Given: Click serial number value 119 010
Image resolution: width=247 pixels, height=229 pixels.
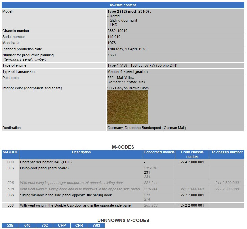Looking at the screenshot, I should (114, 37).
